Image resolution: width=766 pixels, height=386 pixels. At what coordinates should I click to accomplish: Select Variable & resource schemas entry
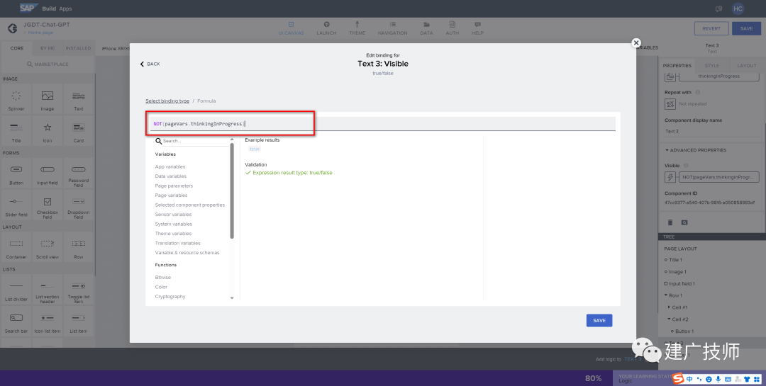point(187,253)
